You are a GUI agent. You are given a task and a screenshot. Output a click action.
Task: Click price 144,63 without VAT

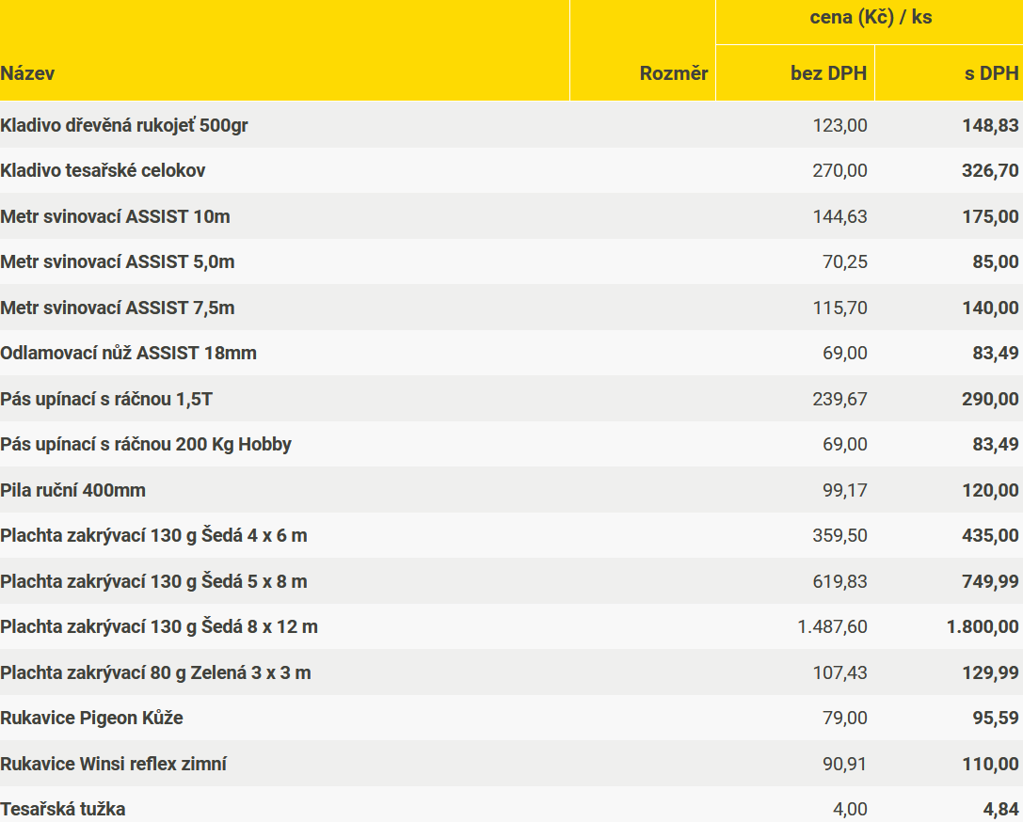click(839, 216)
